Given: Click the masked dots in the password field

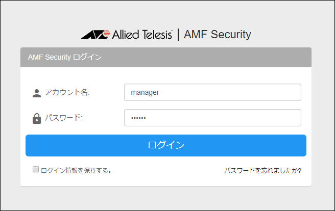Looking at the screenshot, I should (x=138, y=118).
